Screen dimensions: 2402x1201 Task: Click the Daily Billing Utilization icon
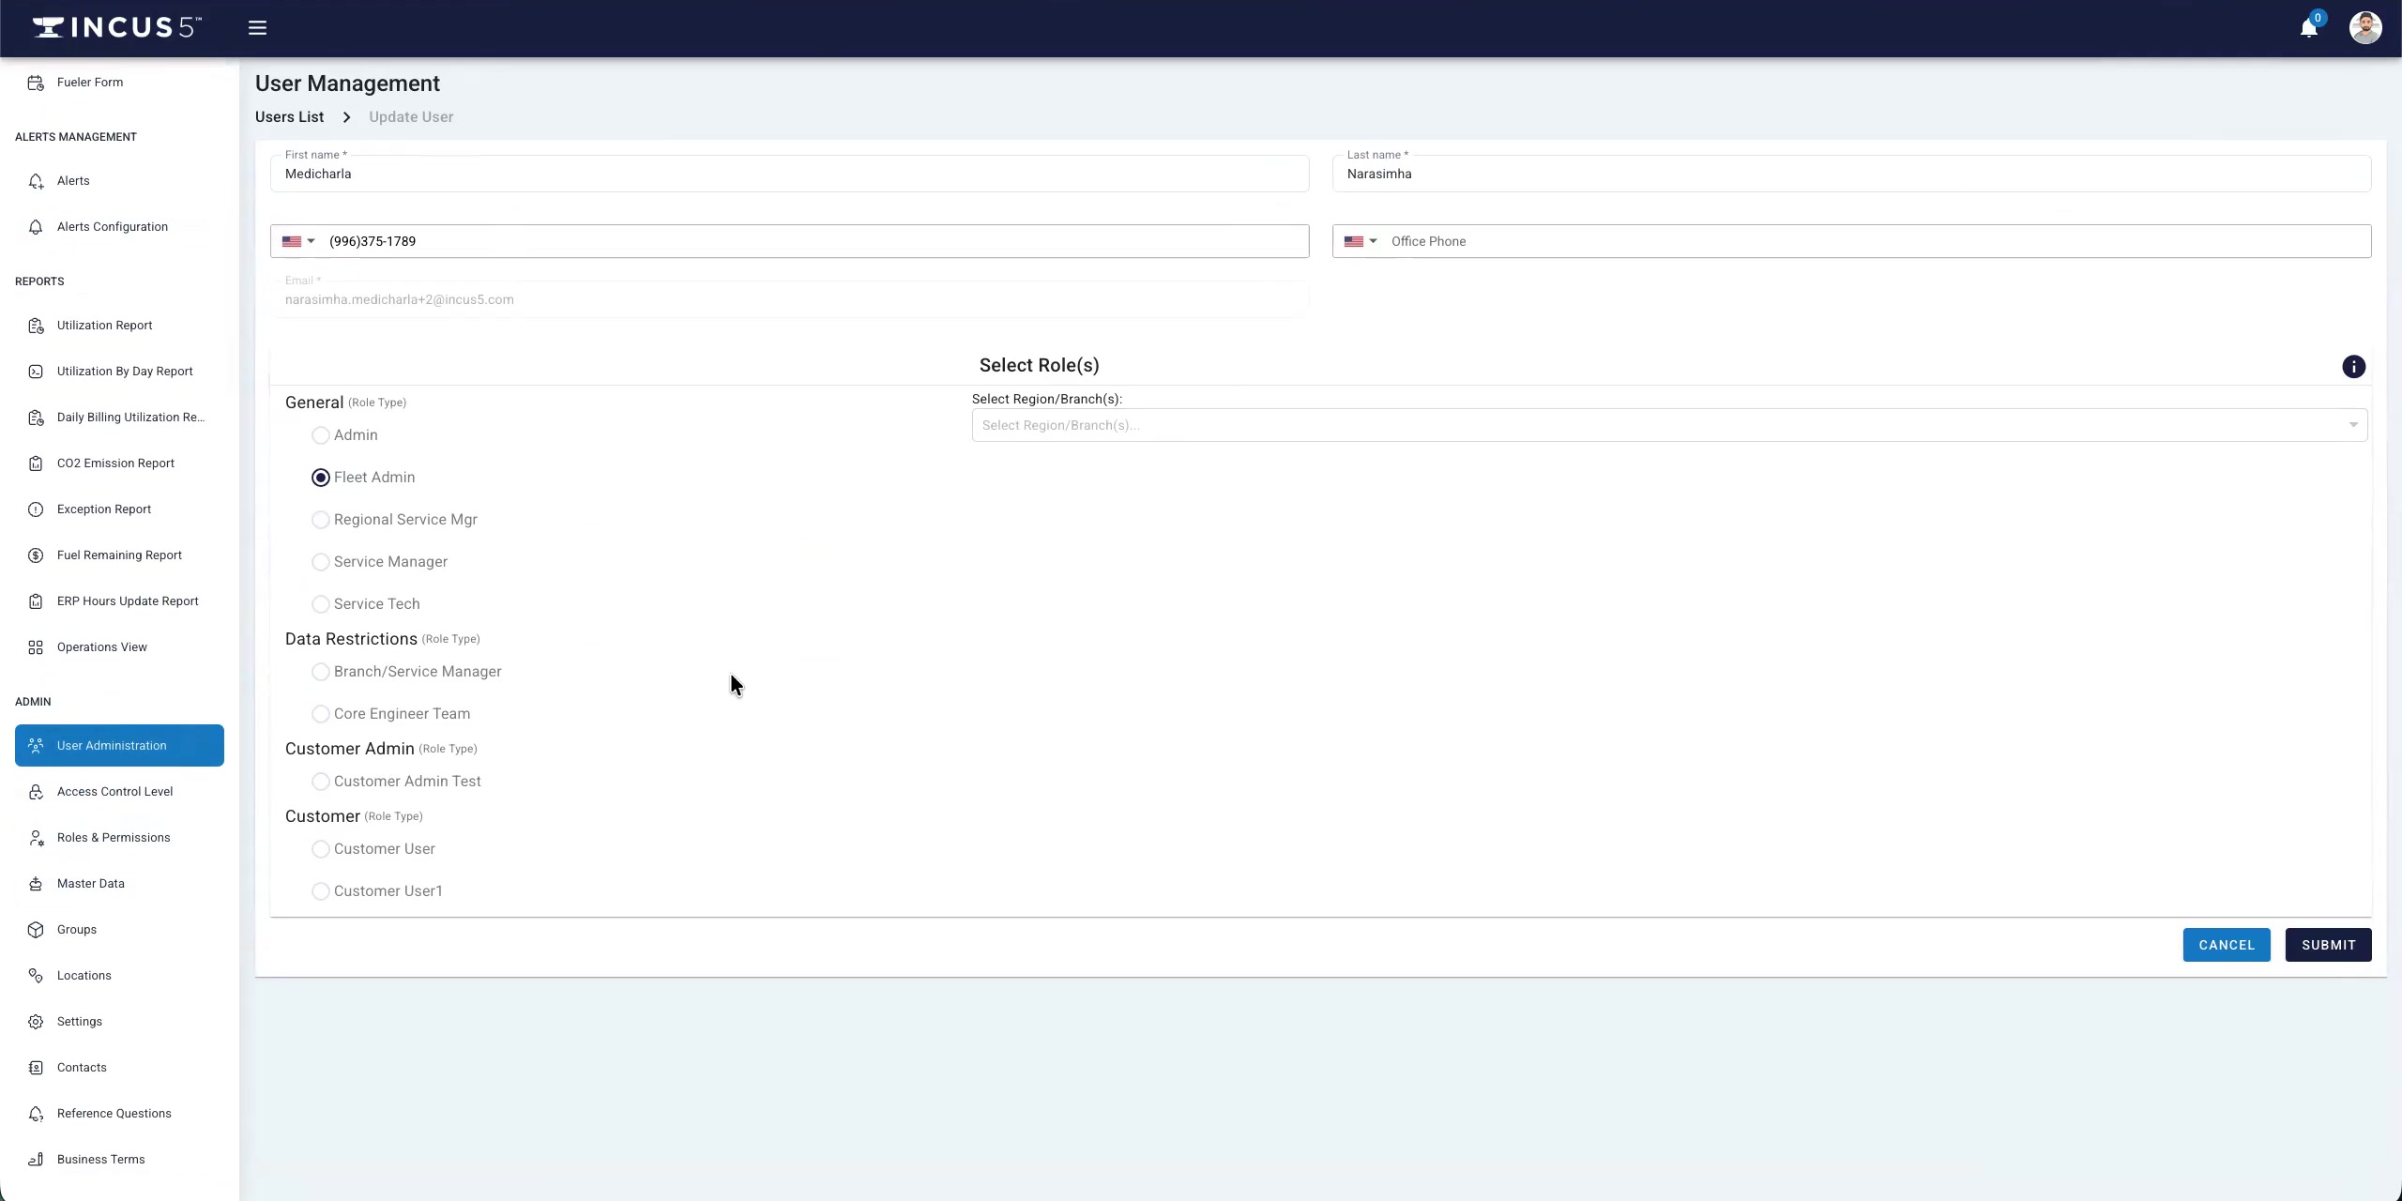[36, 418]
